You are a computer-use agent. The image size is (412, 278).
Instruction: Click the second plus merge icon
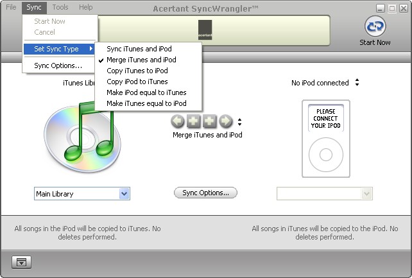(x=209, y=121)
